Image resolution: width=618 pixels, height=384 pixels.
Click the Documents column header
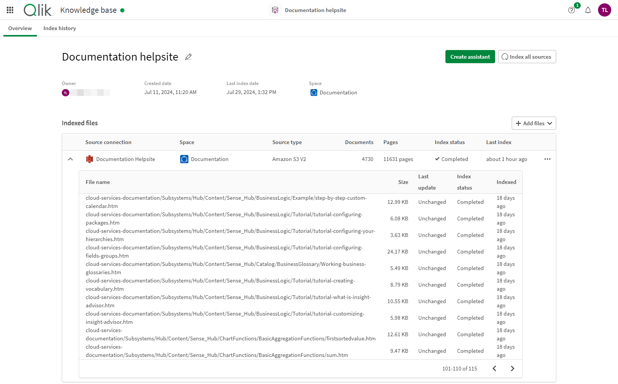pos(359,142)
